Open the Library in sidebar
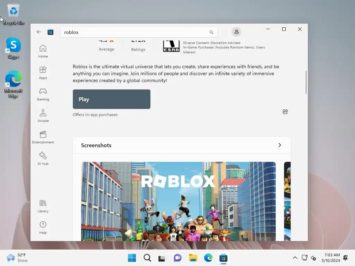This screenshot has height=266, width=355. [43, 206]
